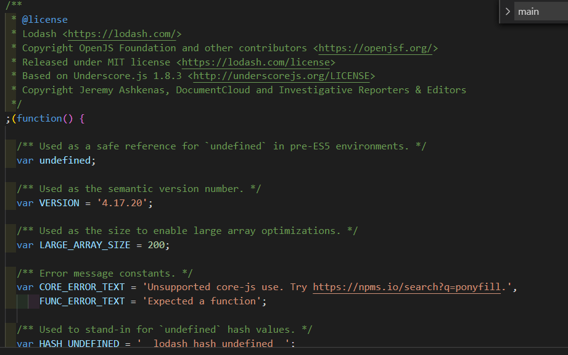Viewport: 568px width, 355px height.
Task: Click the value 200
Action: pos(156,245)
